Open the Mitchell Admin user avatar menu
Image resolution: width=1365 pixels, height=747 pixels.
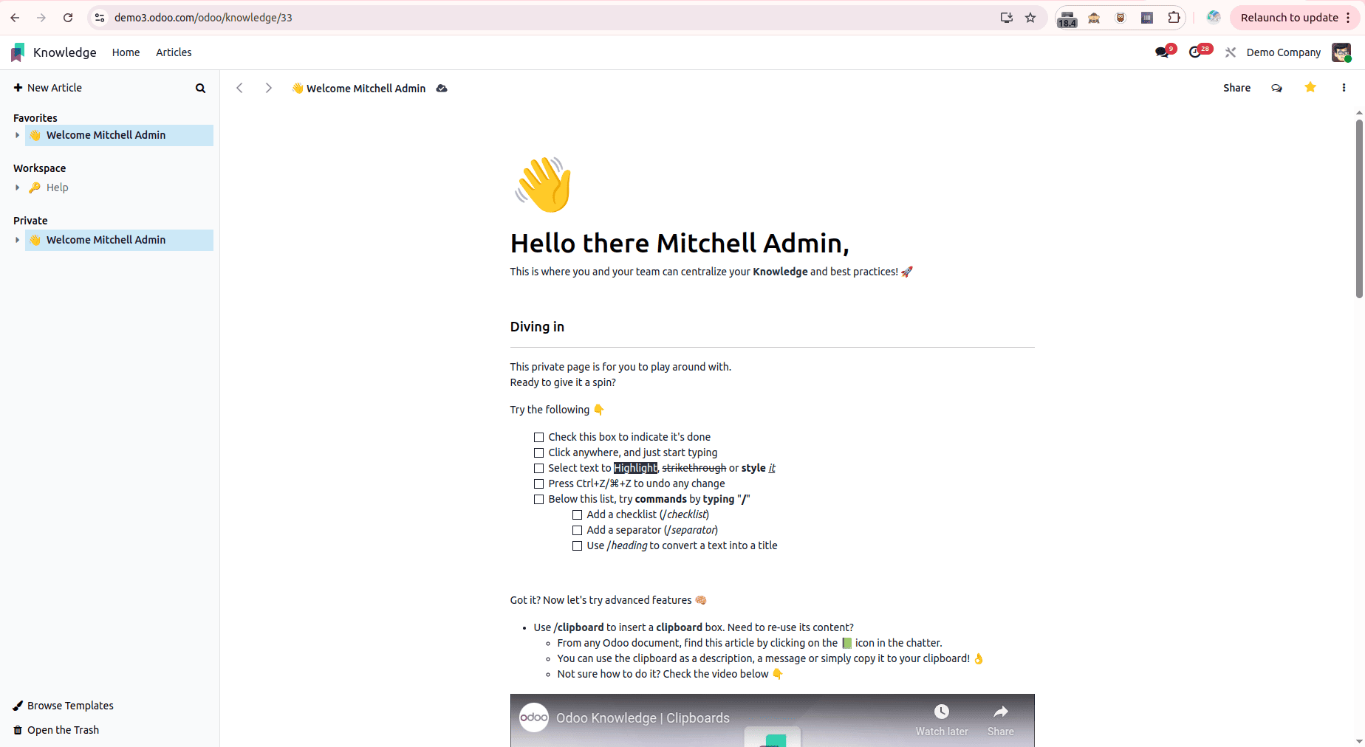click(x=1341, y=52)
